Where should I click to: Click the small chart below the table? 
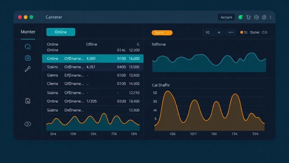point(93,122)
